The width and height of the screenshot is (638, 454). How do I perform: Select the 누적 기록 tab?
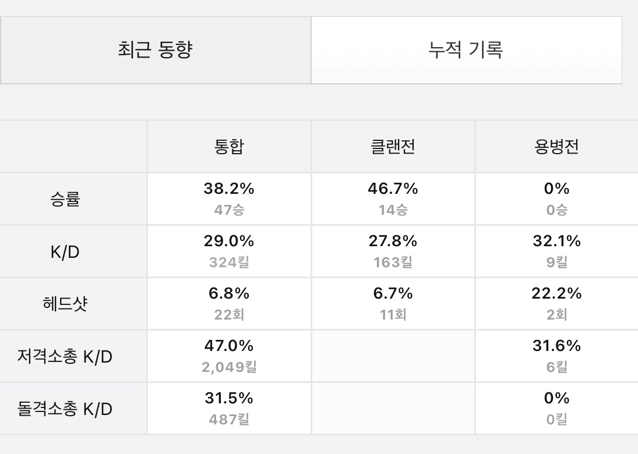point(466,50)
